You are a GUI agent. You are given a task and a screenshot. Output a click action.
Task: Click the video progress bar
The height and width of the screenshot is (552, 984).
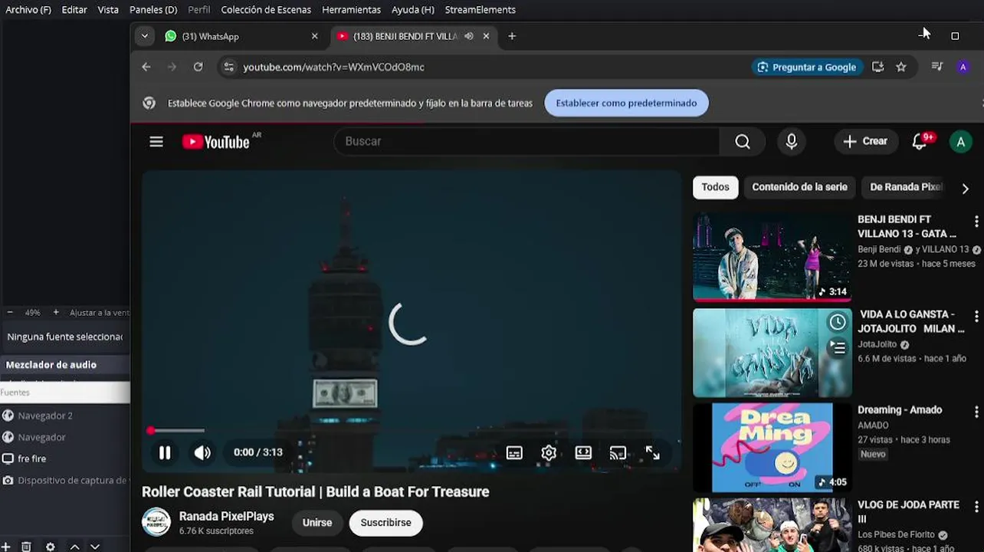pos(412,431)
